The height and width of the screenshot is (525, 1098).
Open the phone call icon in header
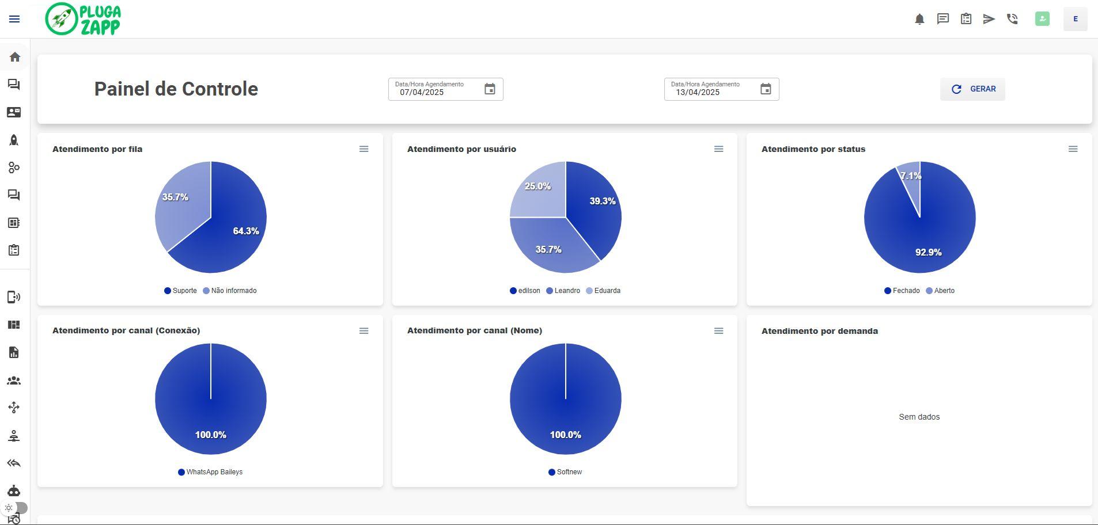pyautogui.click(x=1012, y=19)
